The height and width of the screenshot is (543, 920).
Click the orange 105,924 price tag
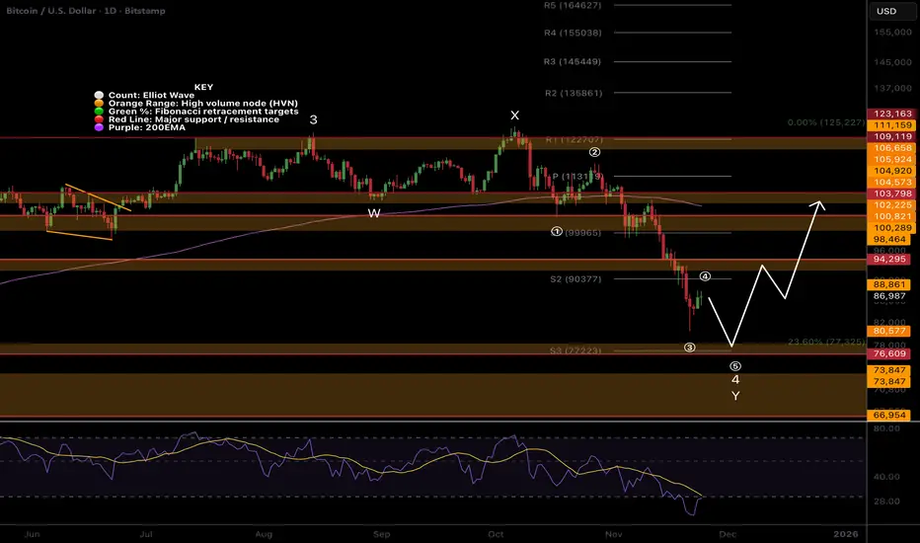(892, 160)
